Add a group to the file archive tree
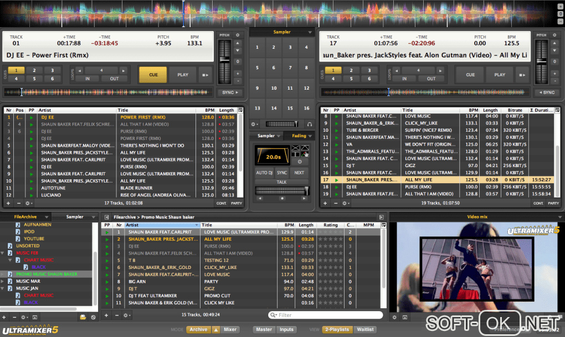Viewport: 565px width, 337px height. tap(4, 317)
